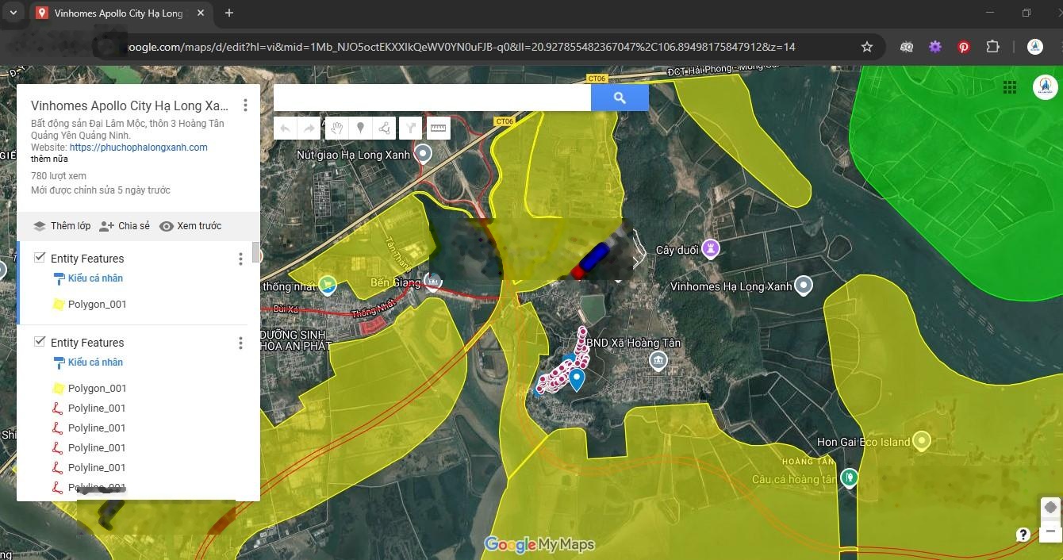Viewport: 1063px width, 560px height.
Task: Open first Entity Features layer options menu
Action: (x=240, y=259)
